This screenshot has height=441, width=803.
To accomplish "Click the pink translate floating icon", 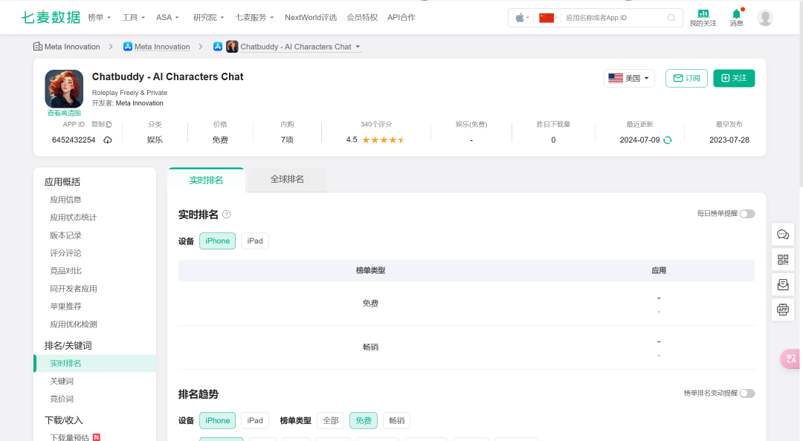I will coord(790,359).
